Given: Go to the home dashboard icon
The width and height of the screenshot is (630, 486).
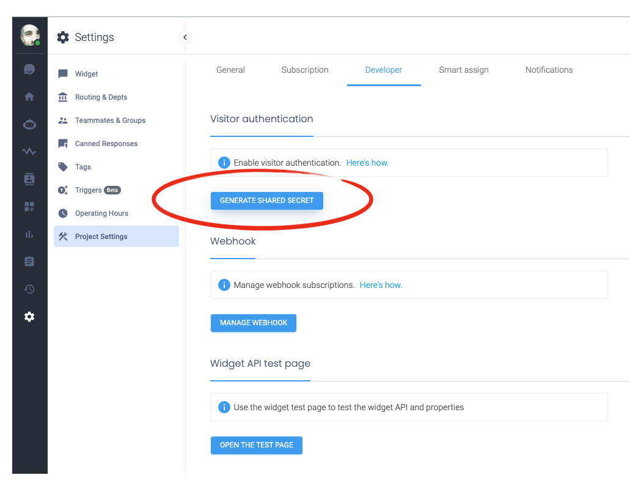Looking at the screenshot, I should coord(29,97).
